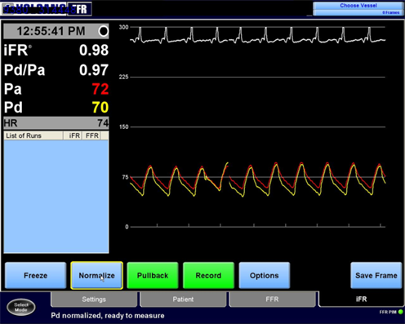
Task: Click the empty List of Runs area
Action: tap(56, 197)
